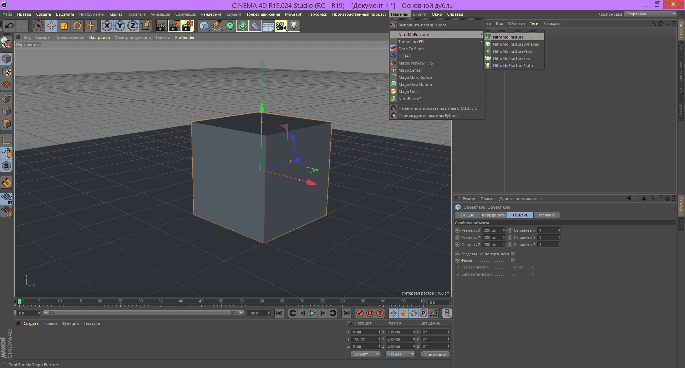Open object manager Теги menu

pyautogui.click(x=534, y=24)
